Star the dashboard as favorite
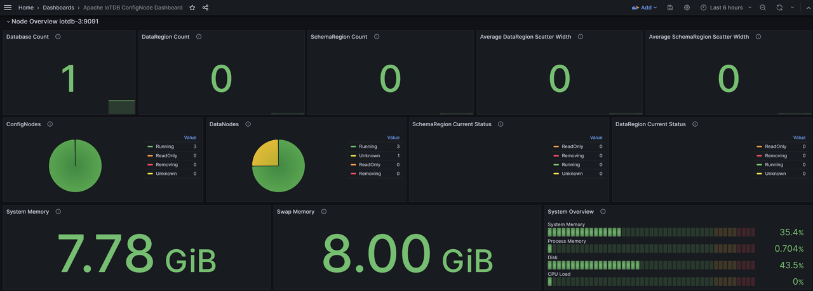813x291 pixels. pos(192,8)
